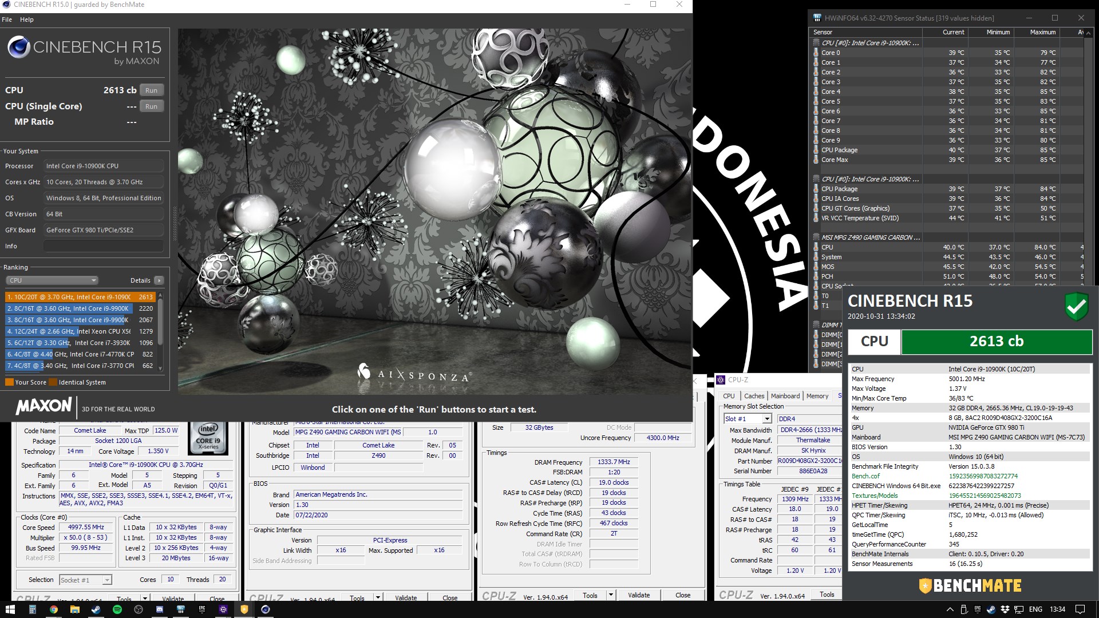Screen dimensions: 1099x618
Task: Open Calculator from the taskbar
Action: point(32,609)
